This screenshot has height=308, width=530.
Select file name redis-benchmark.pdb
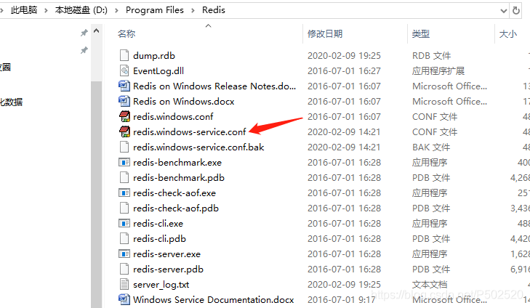tap(179, 178)
